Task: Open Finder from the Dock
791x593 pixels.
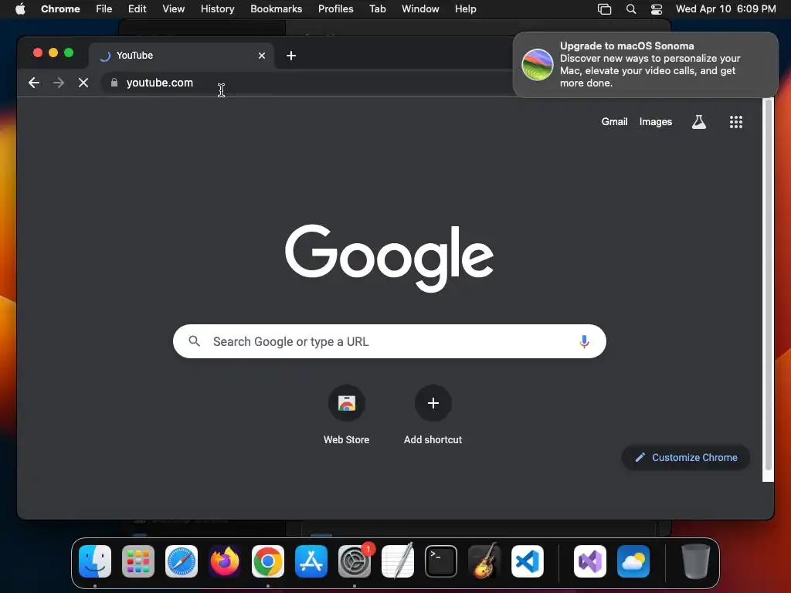Action: click(95, 561)
